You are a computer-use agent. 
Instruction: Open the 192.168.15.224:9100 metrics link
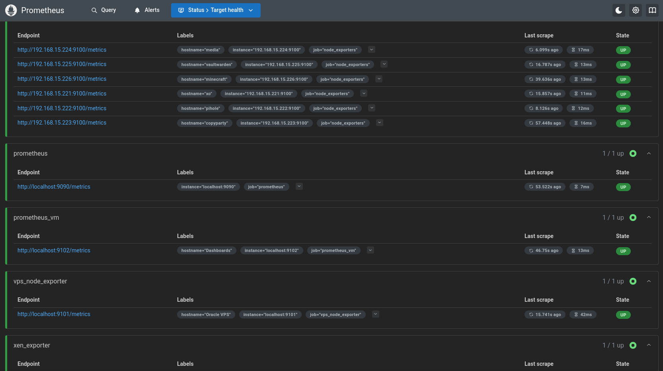click(x=62, y=50)
